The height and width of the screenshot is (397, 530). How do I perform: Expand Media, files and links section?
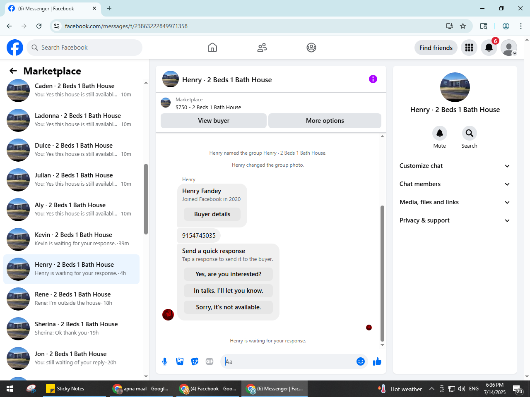tap(455, 202)
